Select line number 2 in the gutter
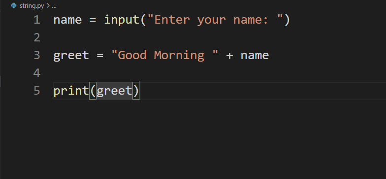The height and width of the screenshot is (179, 386). pyautogui.click(x=37, y=37)
